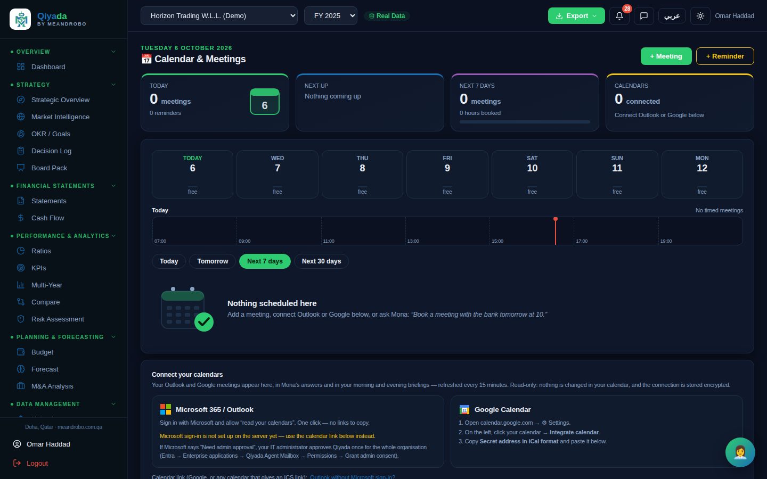767x479 pixels.
Task: Select the SAT 10 day card
Action: click(x=532, y=174)
